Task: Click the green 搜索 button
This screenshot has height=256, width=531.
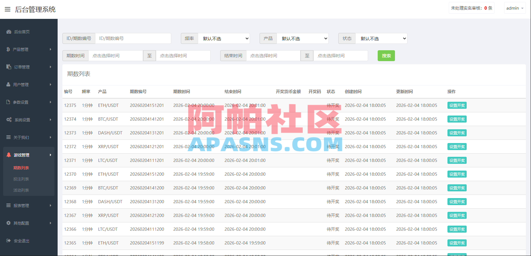Action: (x=386, y=56)
